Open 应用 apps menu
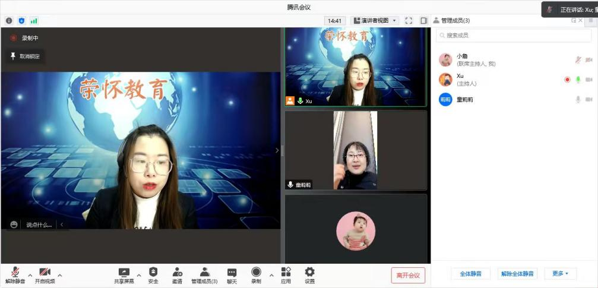 click(x=286, y=276)
